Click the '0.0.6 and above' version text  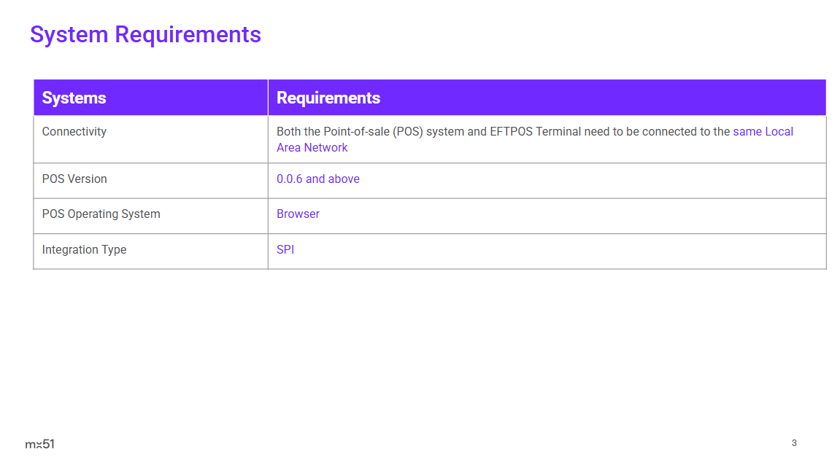[x=317, y=179]
